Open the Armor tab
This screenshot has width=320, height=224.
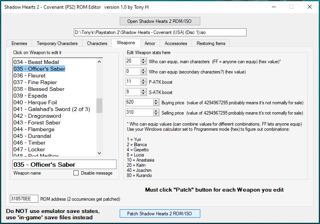pyautogui.click(x=150, y=43)
